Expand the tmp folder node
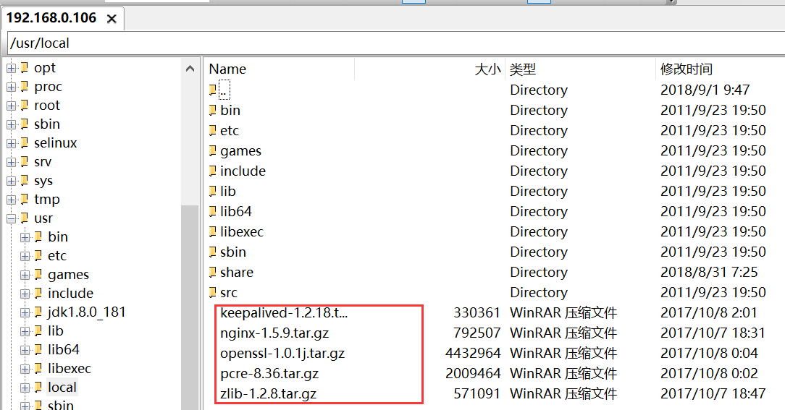This screenshot has height=410, width=785. pos(11,200)
